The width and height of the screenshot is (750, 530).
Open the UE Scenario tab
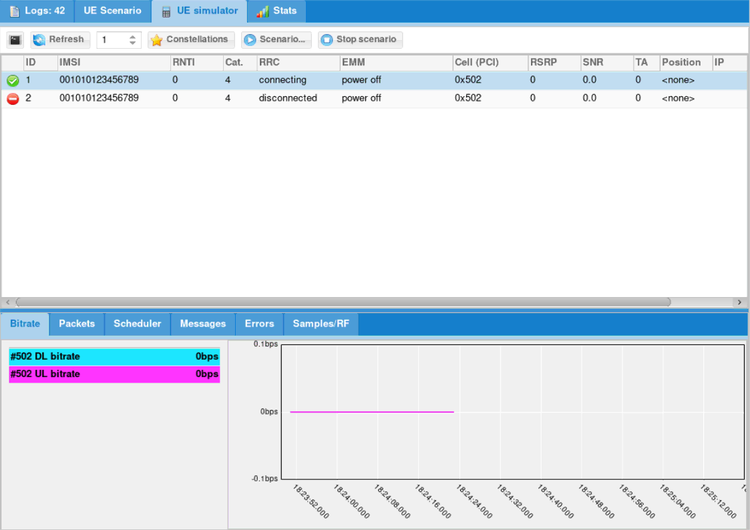tap(112, 11)
